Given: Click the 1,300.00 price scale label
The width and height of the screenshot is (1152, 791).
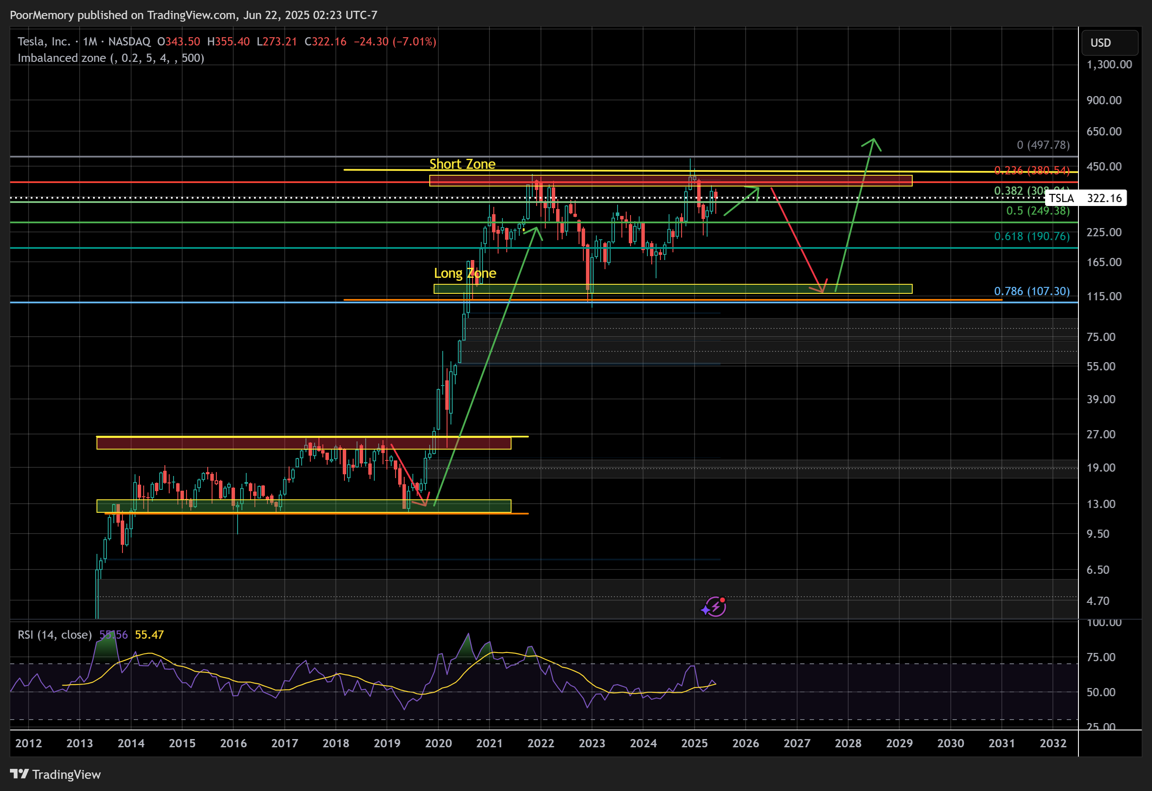Looking at the screenshot, I should click(1109, 64).
